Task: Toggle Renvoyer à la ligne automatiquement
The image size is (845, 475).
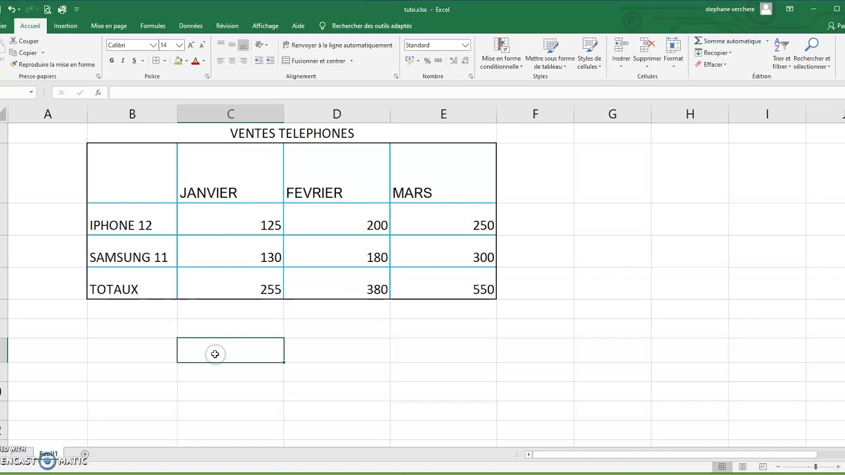Action: coord(337,45)
